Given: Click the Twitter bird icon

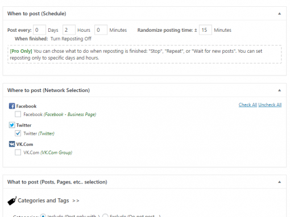Looking at the screenshot, I should [12, 125].
